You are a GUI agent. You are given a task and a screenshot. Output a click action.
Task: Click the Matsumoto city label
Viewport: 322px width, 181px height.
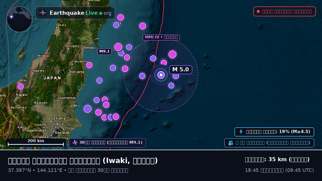(x=19, y=108)
